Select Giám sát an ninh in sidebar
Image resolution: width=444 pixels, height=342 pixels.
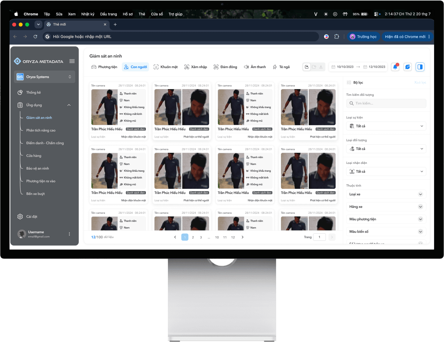pos(39,118)
